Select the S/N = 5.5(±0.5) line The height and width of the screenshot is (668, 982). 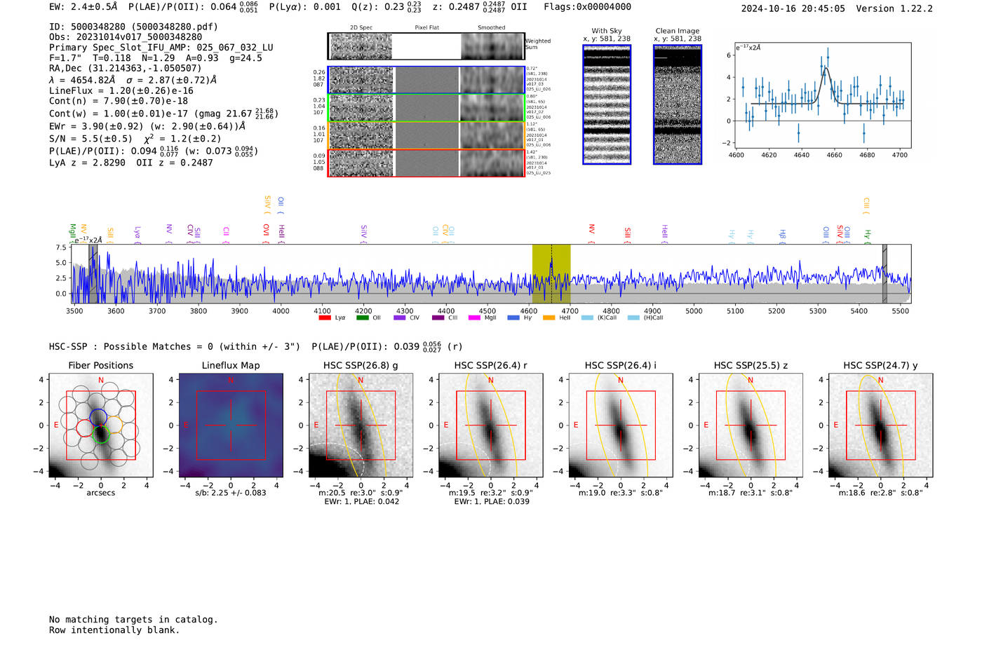pos(90,139)
